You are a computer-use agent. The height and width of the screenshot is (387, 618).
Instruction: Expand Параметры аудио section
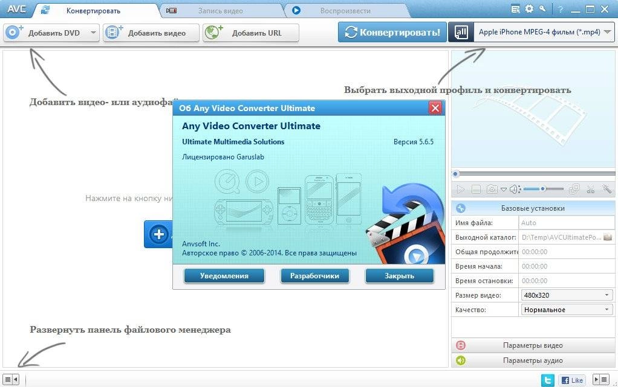click(x=533, y=360)
